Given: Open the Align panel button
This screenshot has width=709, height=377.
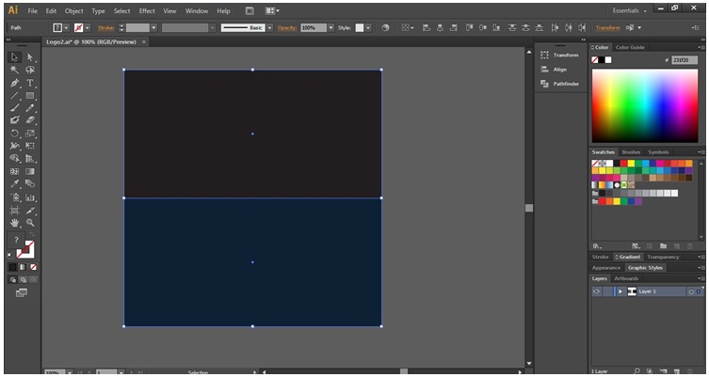Looking at the screenshot, I should [555, 70].
